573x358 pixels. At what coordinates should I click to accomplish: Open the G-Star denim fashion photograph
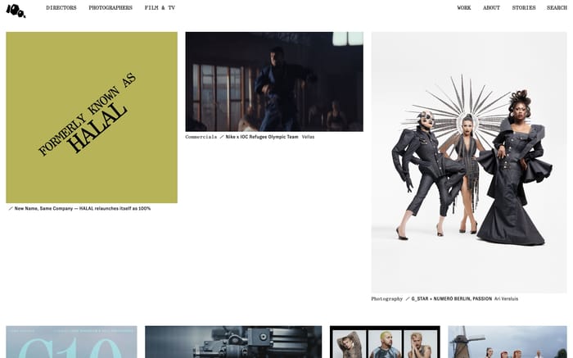pyautogui.click(x=469, y=162)
